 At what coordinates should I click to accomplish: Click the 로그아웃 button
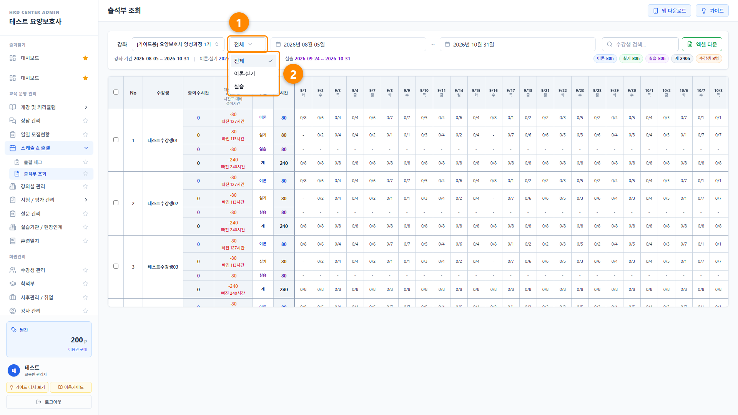click(49, 402)
